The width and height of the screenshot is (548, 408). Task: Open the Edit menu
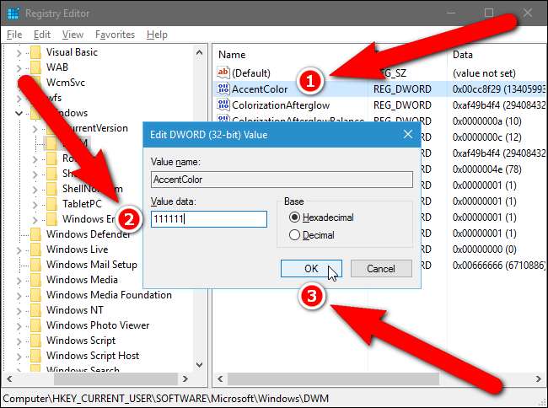[42, 35]
